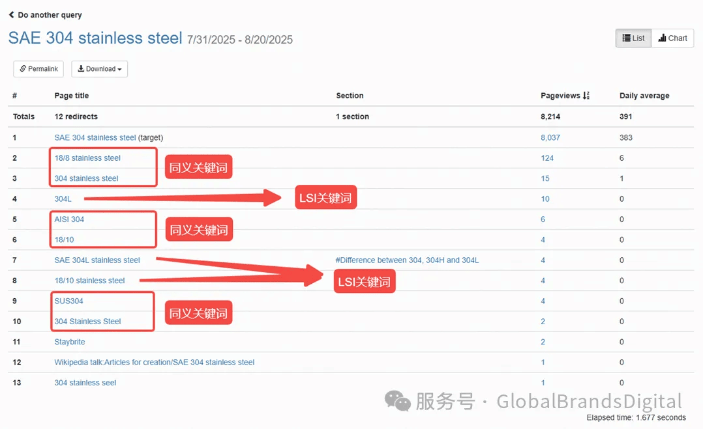Screen dimensions: 703x429
Task: Open the AISI 304 redirect link
Action: pyautogui.click(x=69, y=219)
